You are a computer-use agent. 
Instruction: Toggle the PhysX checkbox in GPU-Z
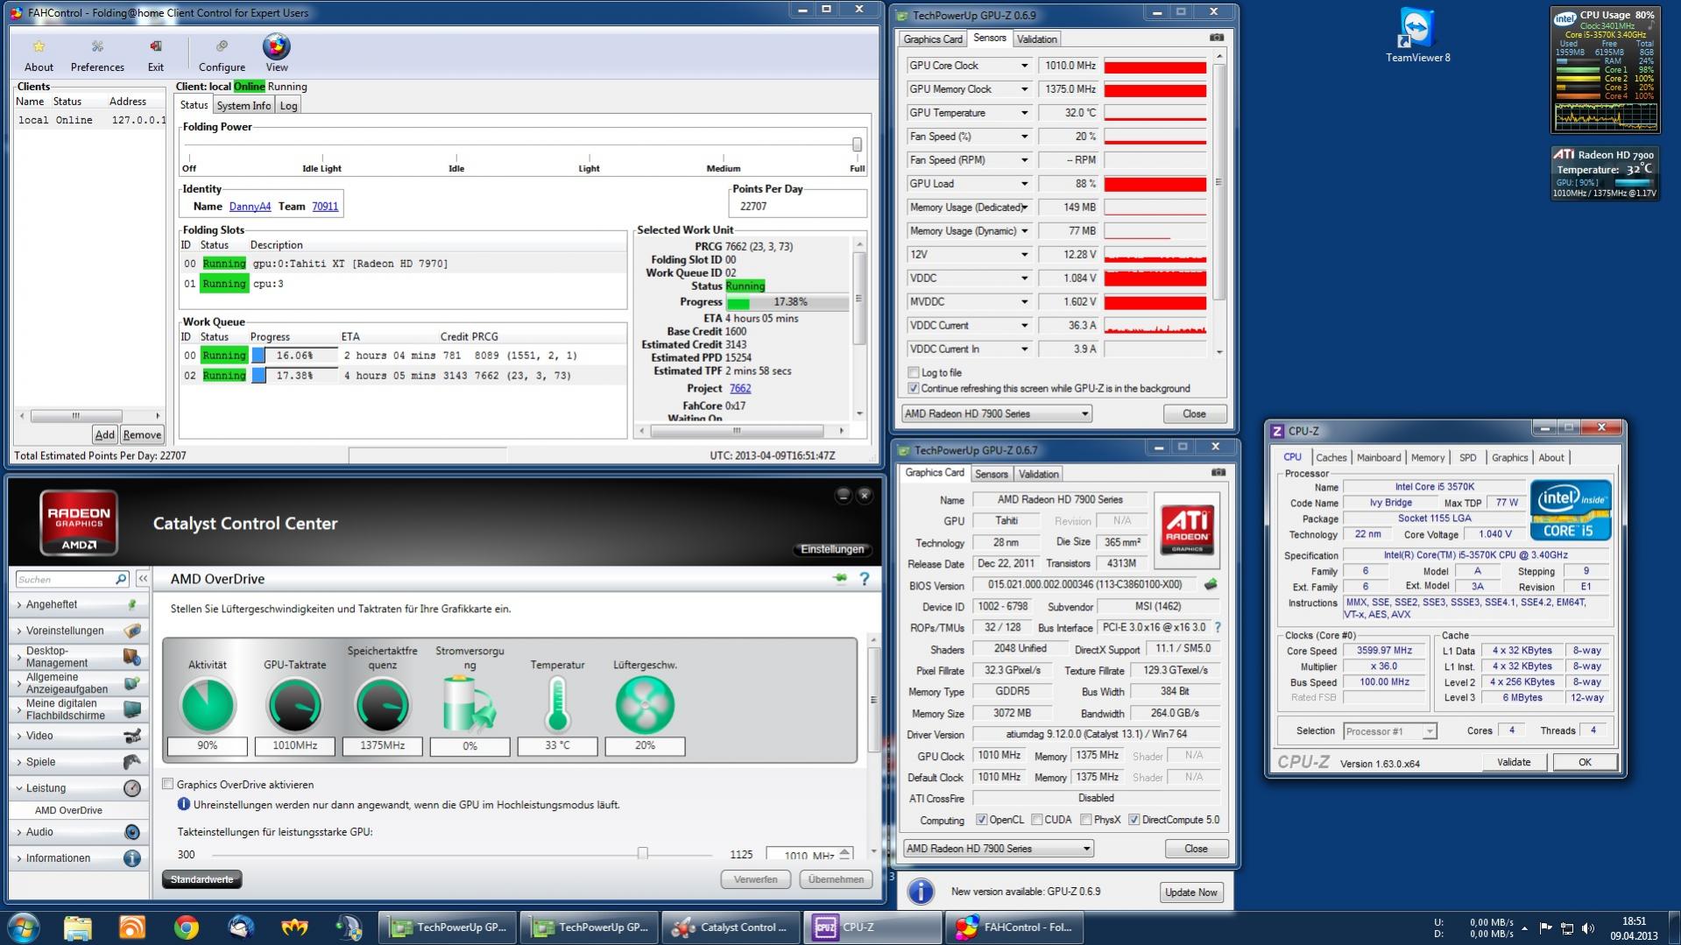pyautogui.click(x=1086, y=820)
